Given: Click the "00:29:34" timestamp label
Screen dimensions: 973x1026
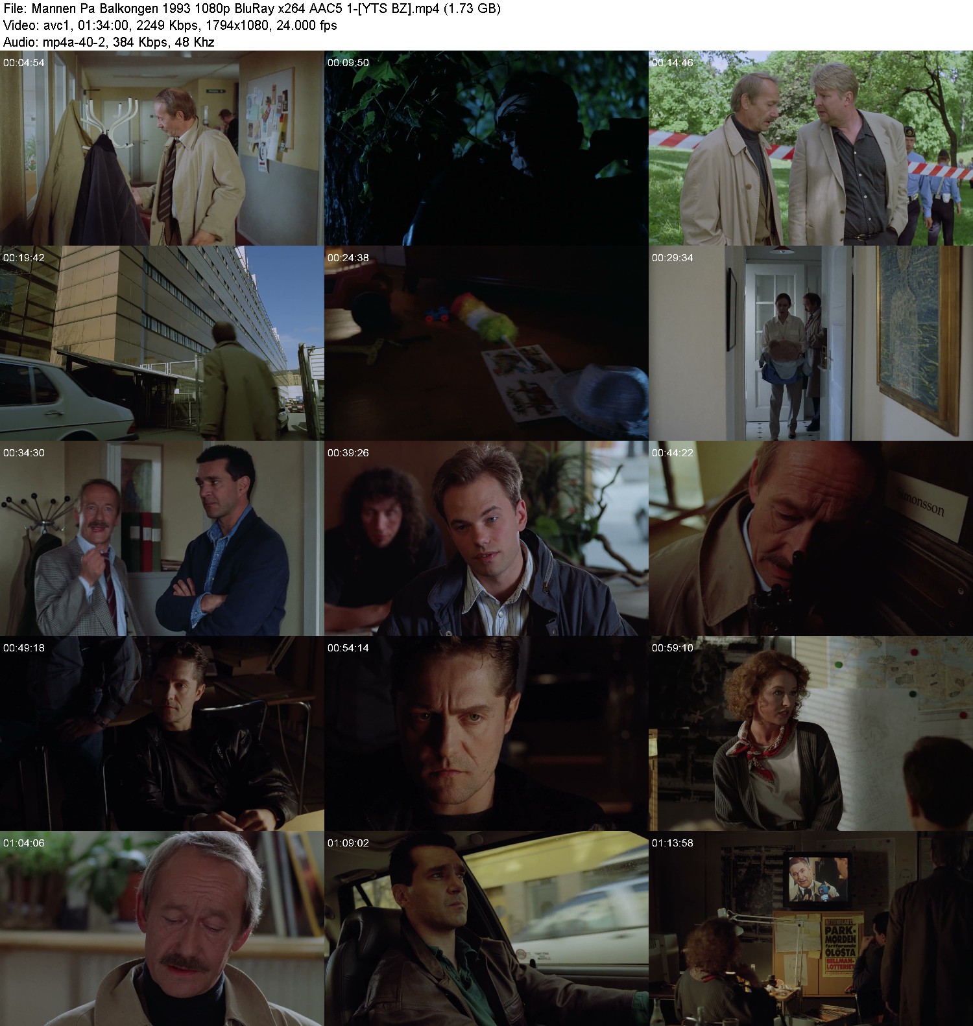Looking at the screenshot, I should click(x=673, y=258).
